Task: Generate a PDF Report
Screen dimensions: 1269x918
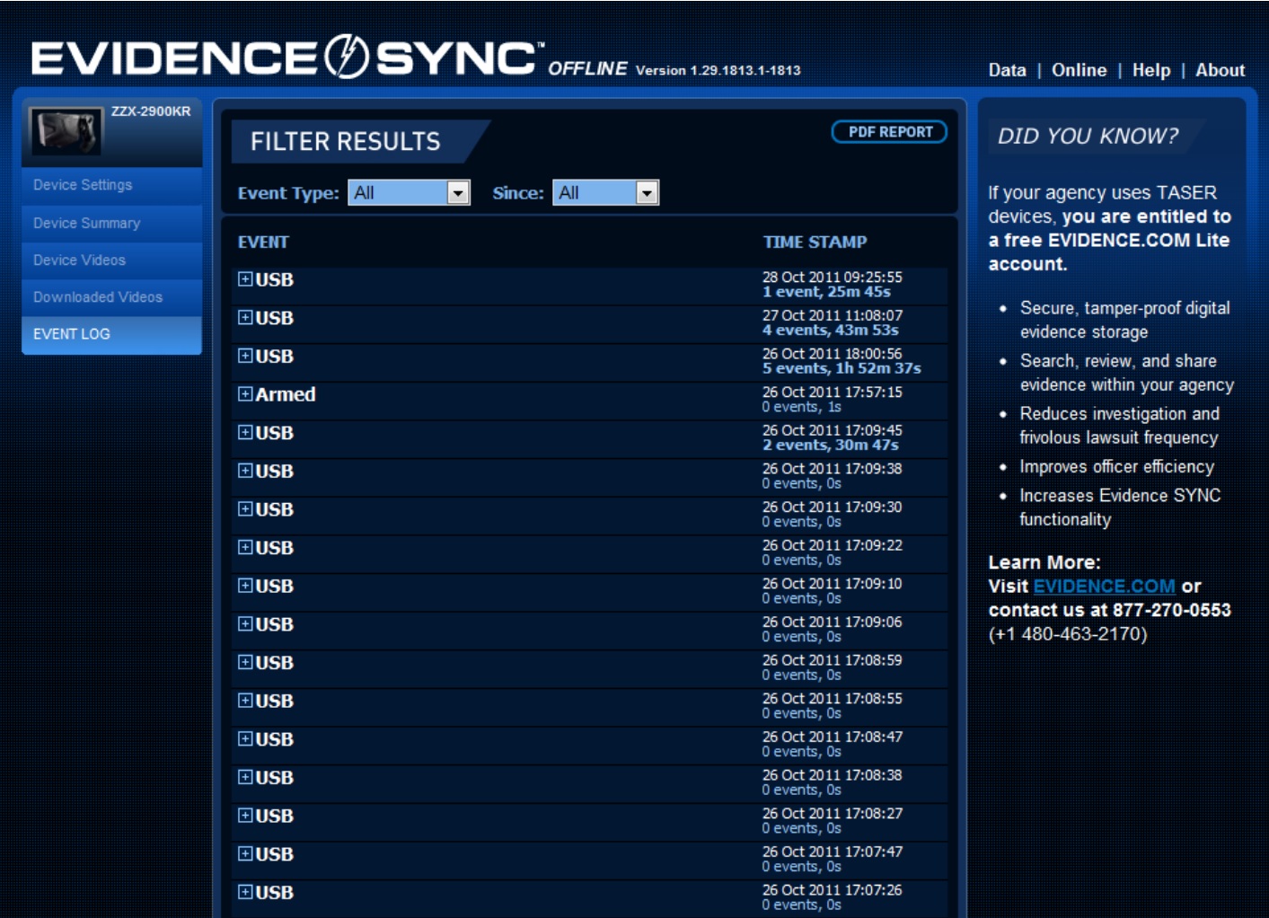Action: (x=887, y=132)
